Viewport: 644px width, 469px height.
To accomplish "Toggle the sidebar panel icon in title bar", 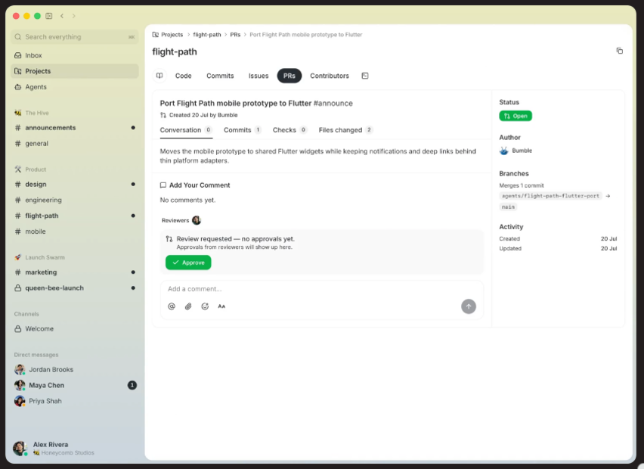I will coord(49,16).
